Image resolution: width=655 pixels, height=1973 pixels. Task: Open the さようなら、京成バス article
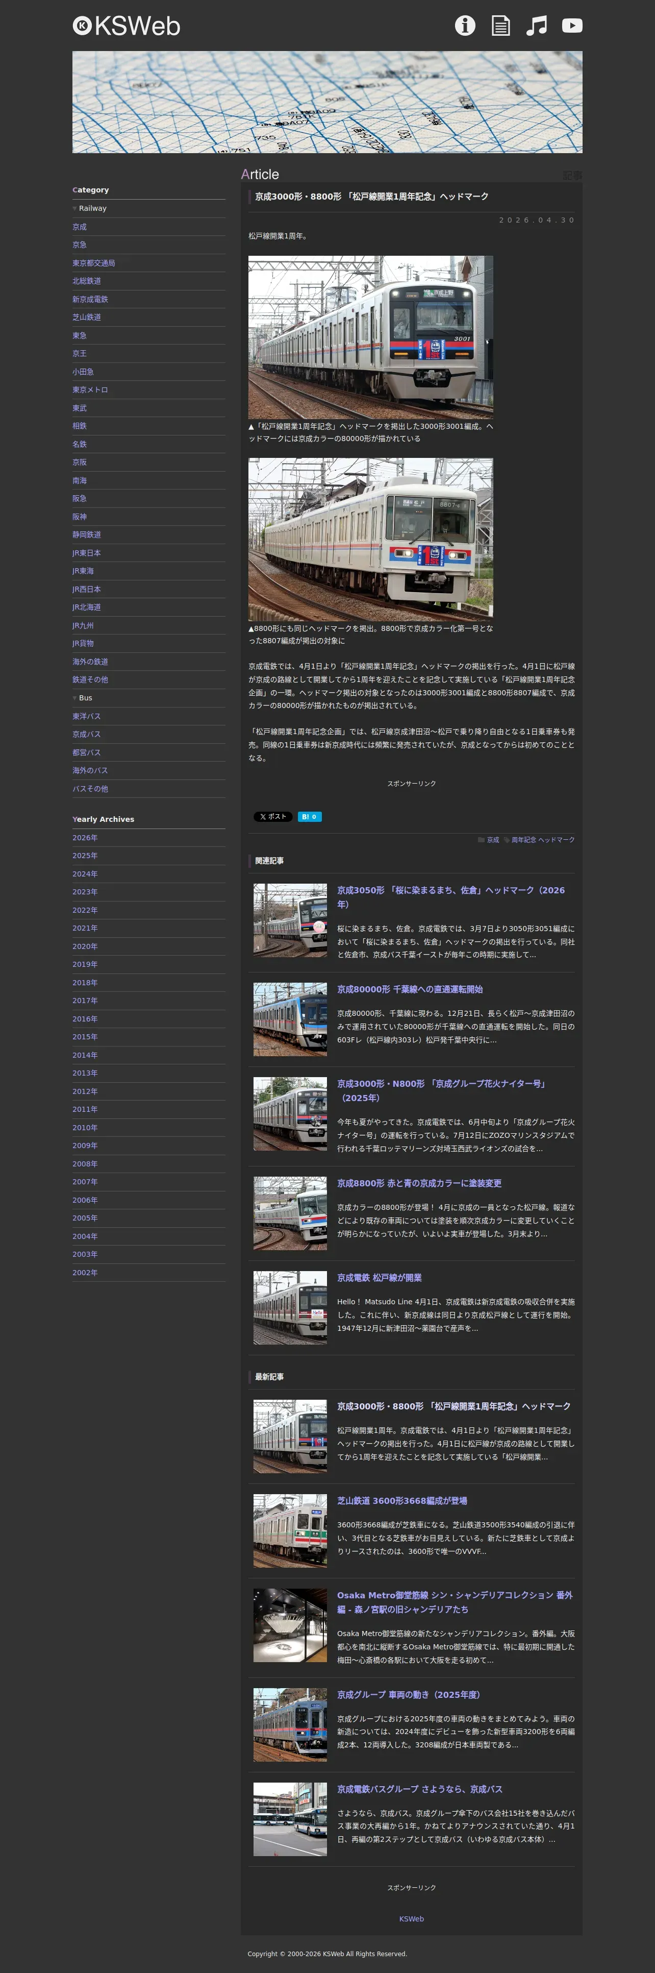coord(420,1789)
